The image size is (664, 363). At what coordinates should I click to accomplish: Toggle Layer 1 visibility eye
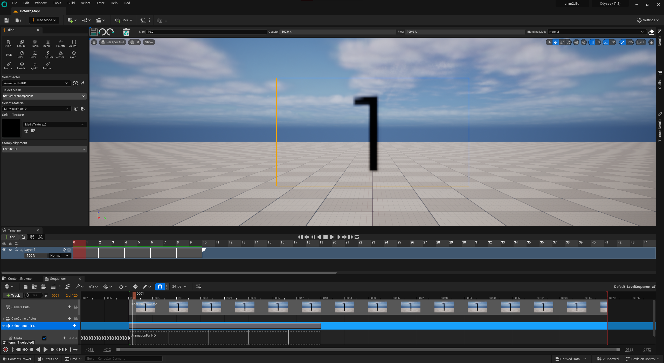click(4, 249)
